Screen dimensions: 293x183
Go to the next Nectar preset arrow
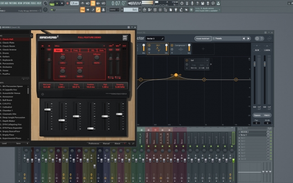pyautogui.click(x=248, y=38)
